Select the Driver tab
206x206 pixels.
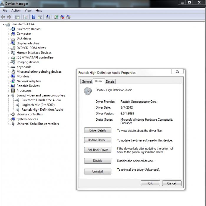pos(99,81)
